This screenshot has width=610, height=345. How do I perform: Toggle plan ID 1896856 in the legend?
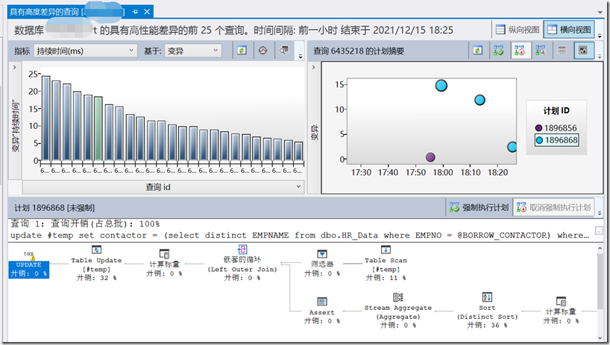(556, 128)
